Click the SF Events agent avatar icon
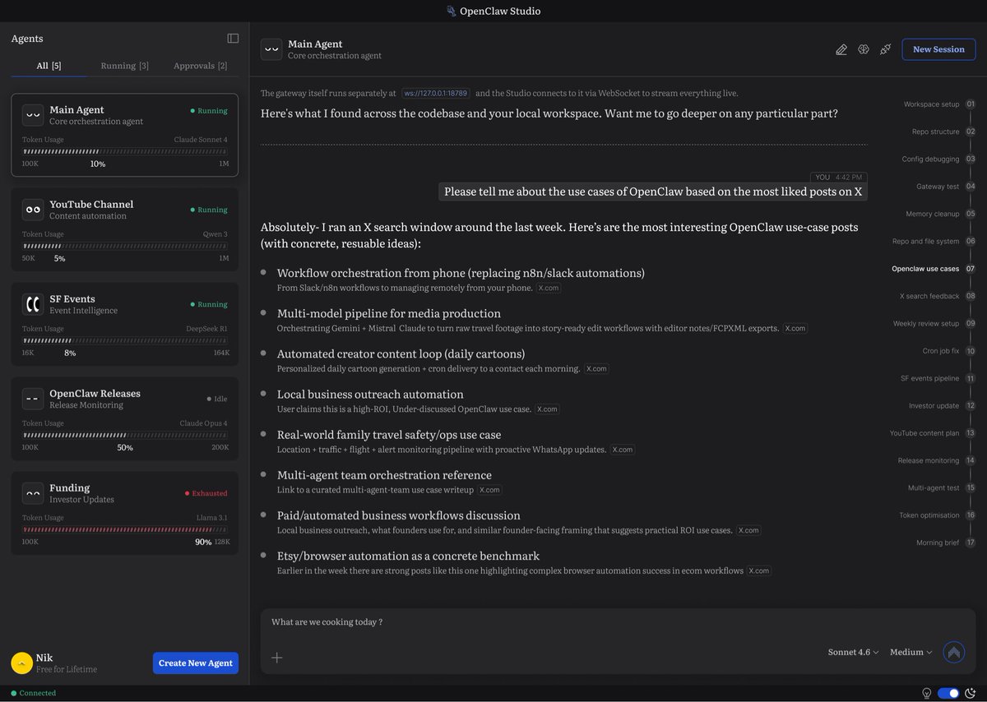The height and width of the screenshot is (702, 987). 33,304
